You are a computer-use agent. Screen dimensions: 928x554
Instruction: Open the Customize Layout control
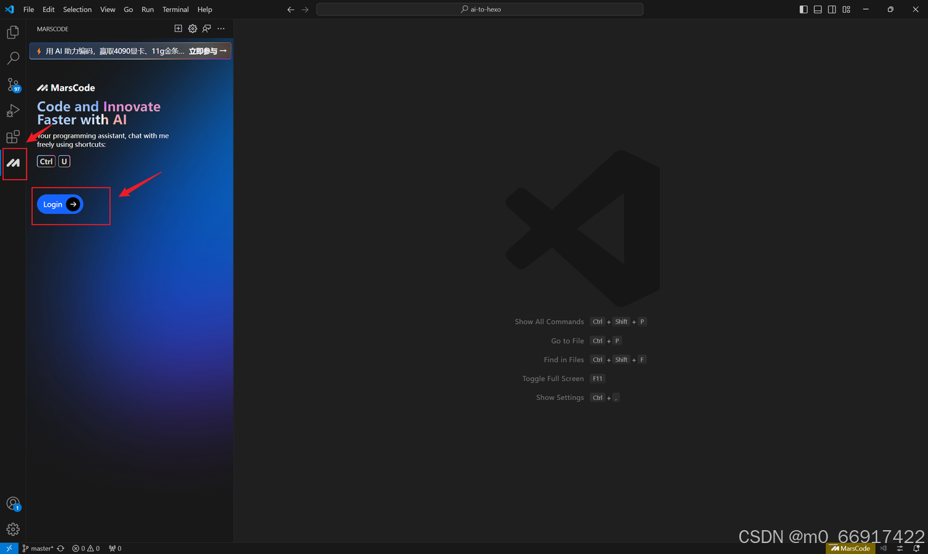point(846,9)
